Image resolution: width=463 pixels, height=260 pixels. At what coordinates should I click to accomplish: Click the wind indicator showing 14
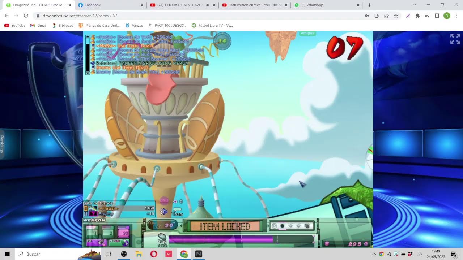[x=222, y=41]
